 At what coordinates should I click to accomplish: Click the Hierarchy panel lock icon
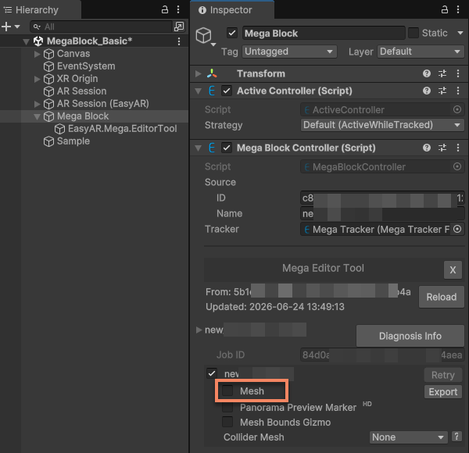click(165, 9)
